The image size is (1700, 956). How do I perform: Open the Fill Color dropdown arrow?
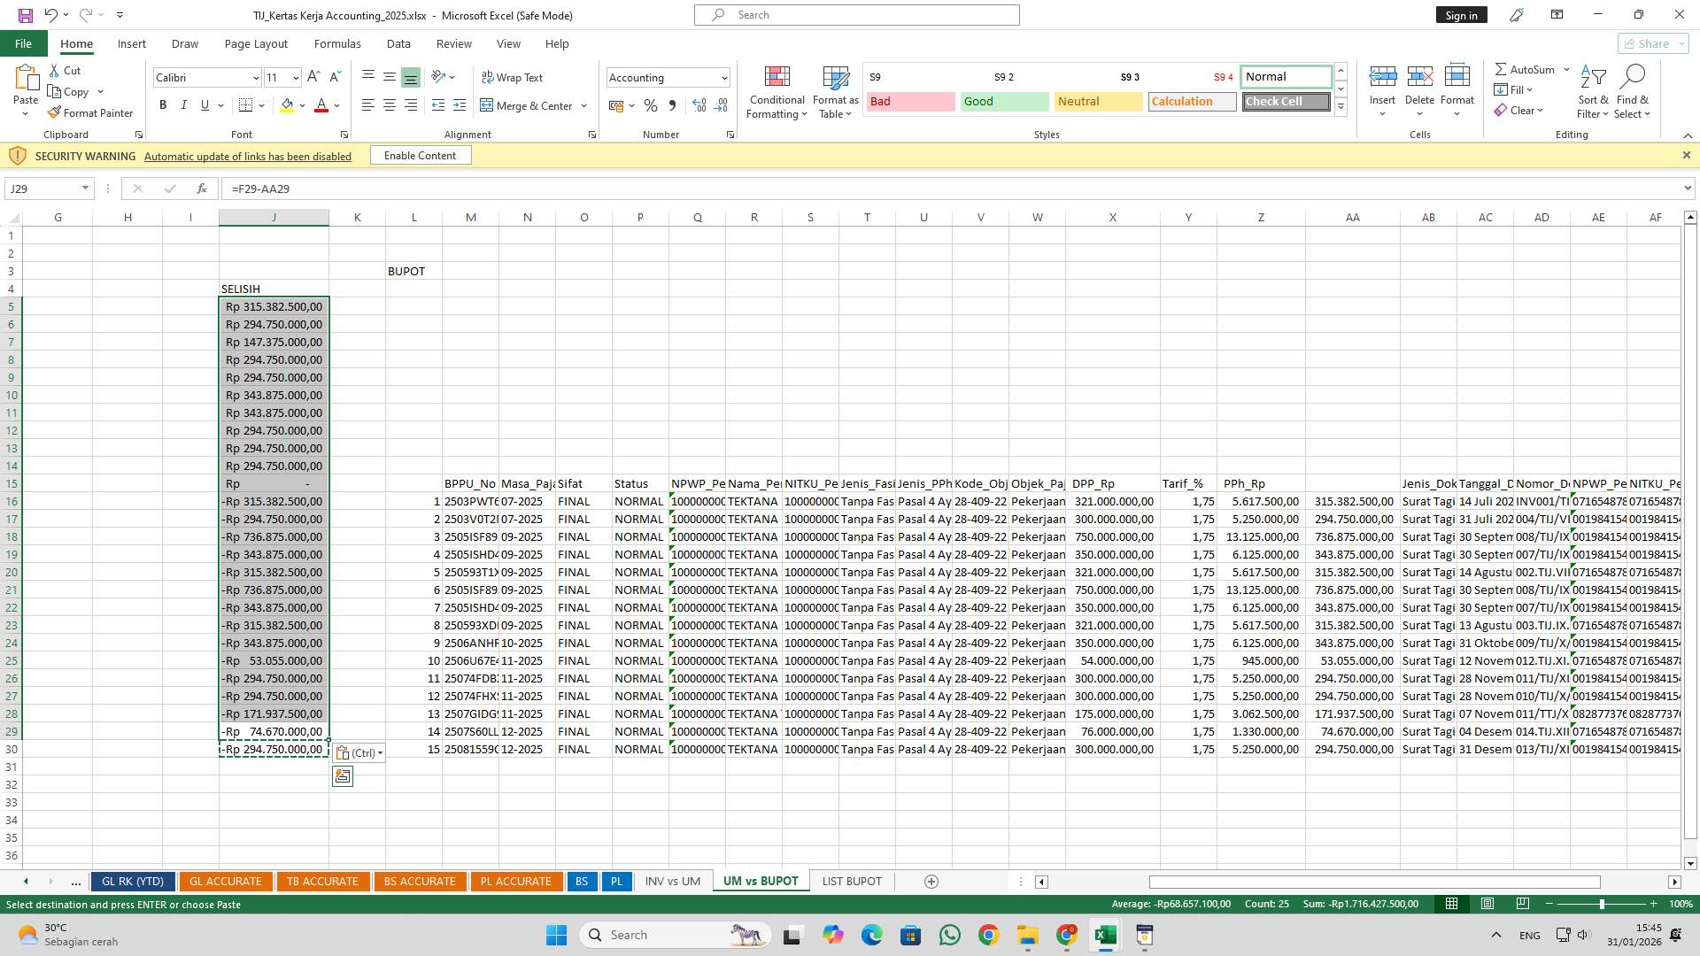[302, 105]
